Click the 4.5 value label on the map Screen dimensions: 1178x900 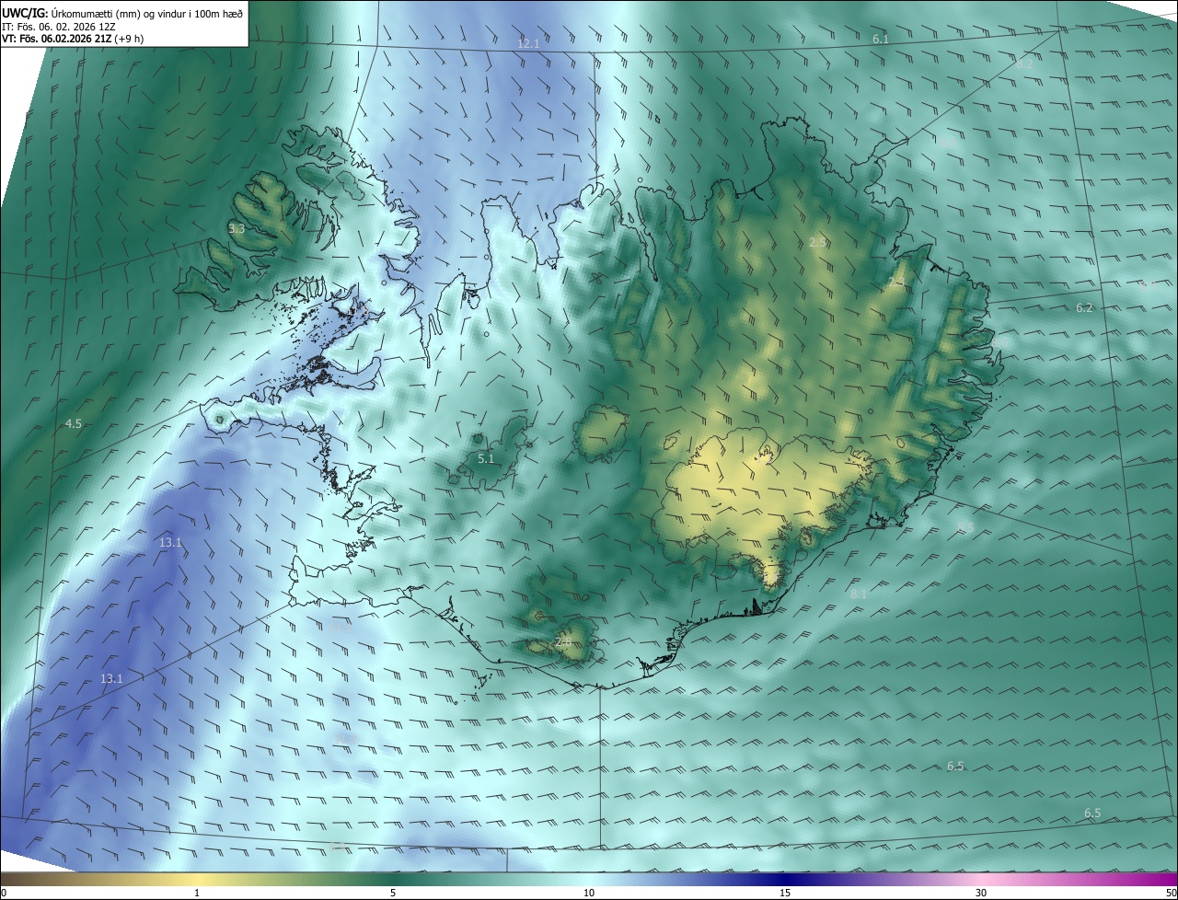(x=74, y=424)
